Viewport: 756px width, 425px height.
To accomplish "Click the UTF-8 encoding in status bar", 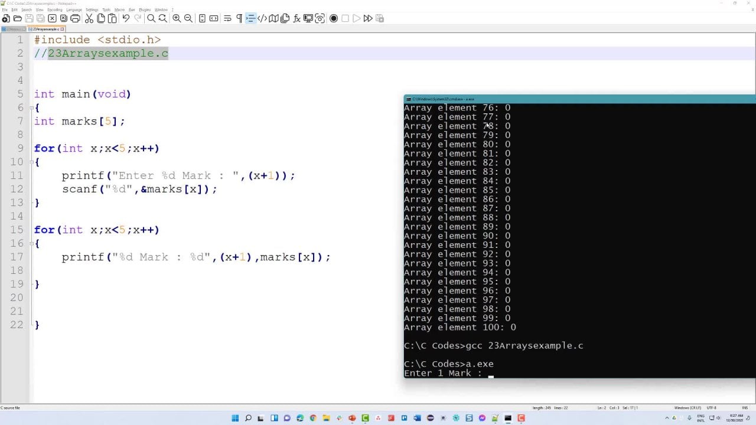I will click(x=711, y=408).
